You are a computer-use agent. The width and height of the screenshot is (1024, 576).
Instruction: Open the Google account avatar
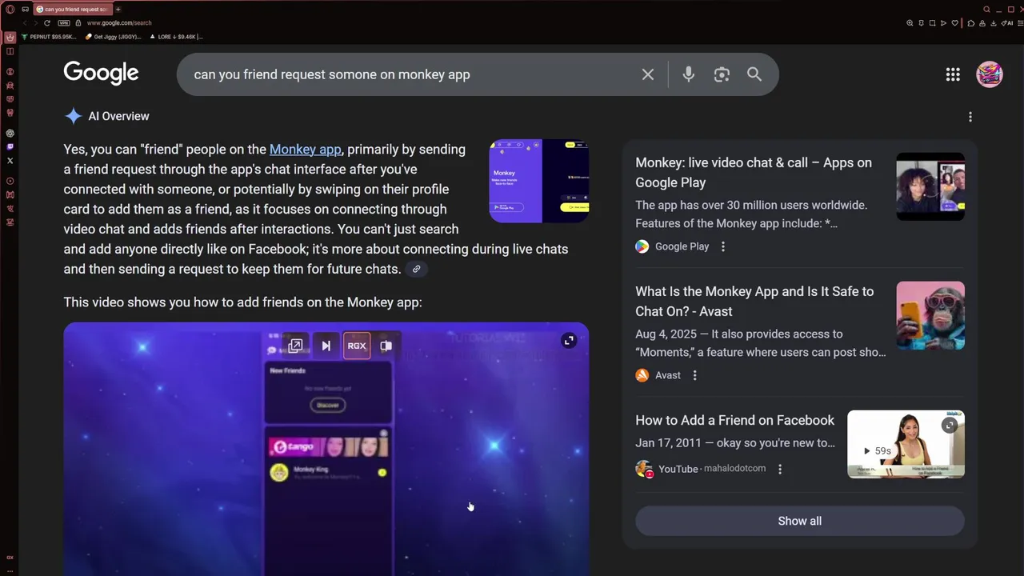[x=990, y=74]
